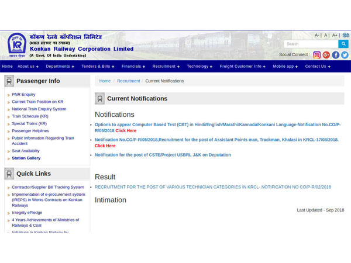The height and width of the screenshot is (263, 351).
Task: Click red Click Here after R/05/2018
Action: [126, 130]
